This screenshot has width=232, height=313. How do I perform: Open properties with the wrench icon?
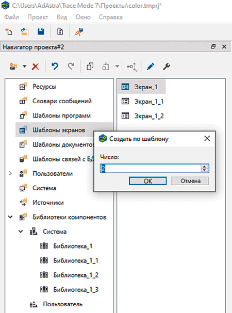167,67
